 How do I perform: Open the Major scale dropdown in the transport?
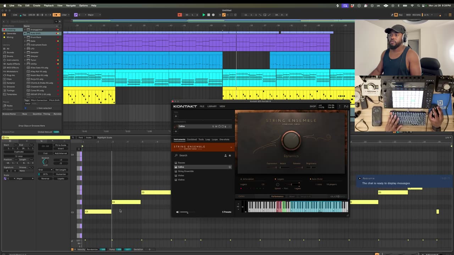point(94,15)
